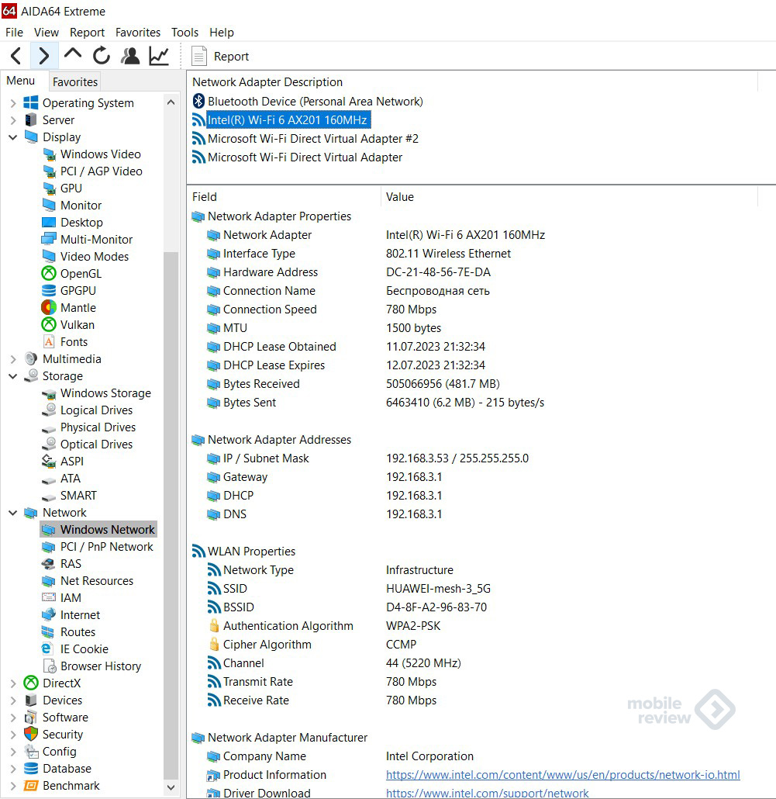Go back with the left arrow toolbar icon
Viewport: 776px width, 799px height.
click(x=16, y=56)
